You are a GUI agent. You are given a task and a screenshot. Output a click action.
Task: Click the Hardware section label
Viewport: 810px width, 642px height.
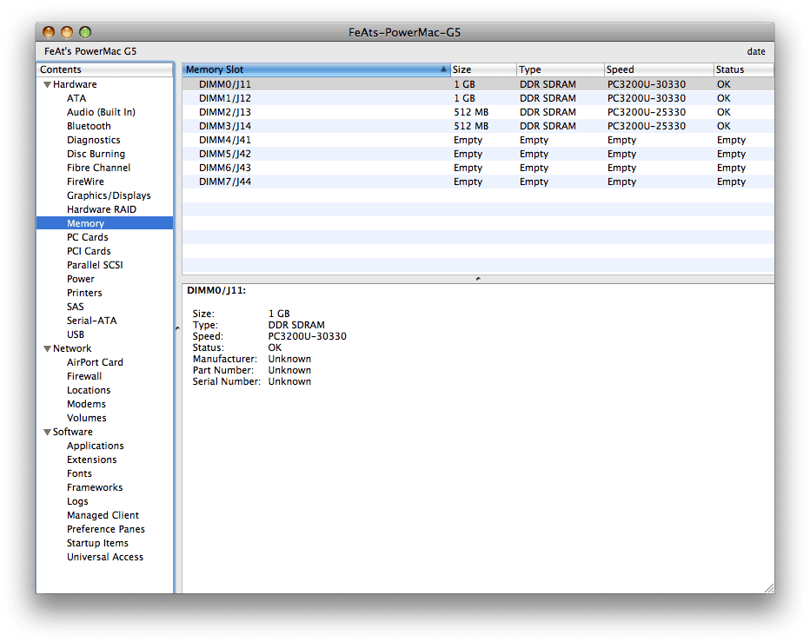click(x=75, y=85)
